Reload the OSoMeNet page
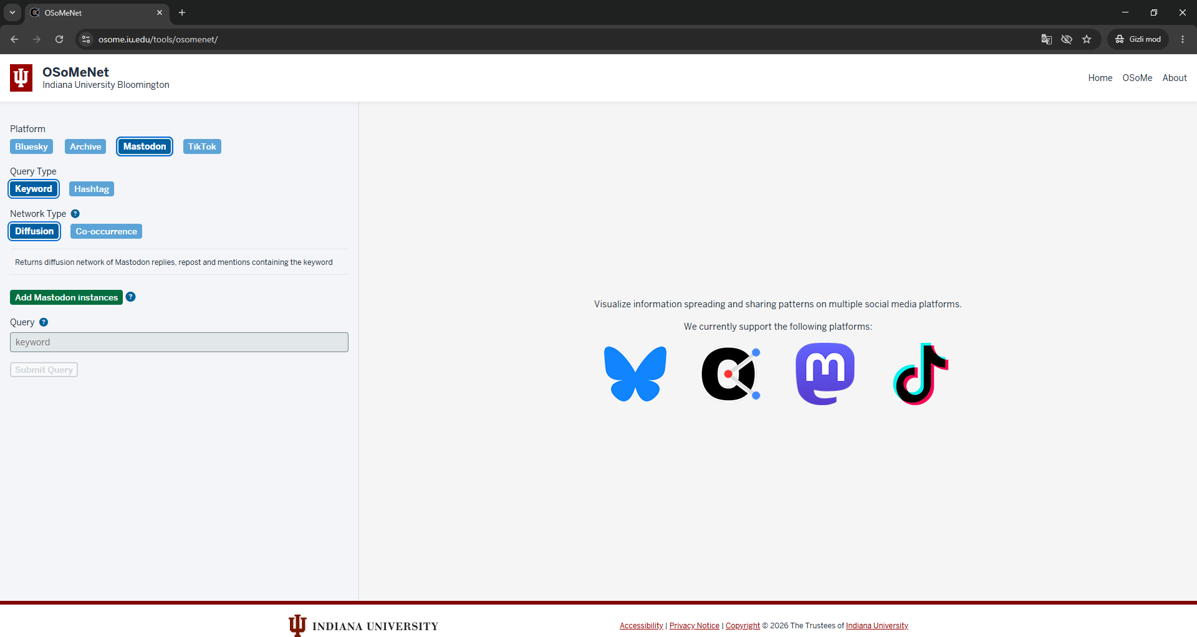 (59, 39)
